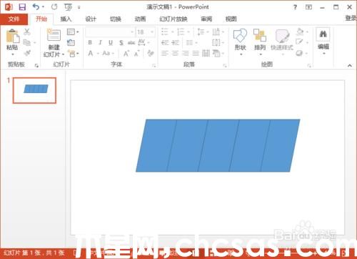Click the Justify alignment icon
This screenshot has width=357, height=259.
point(196,53)
